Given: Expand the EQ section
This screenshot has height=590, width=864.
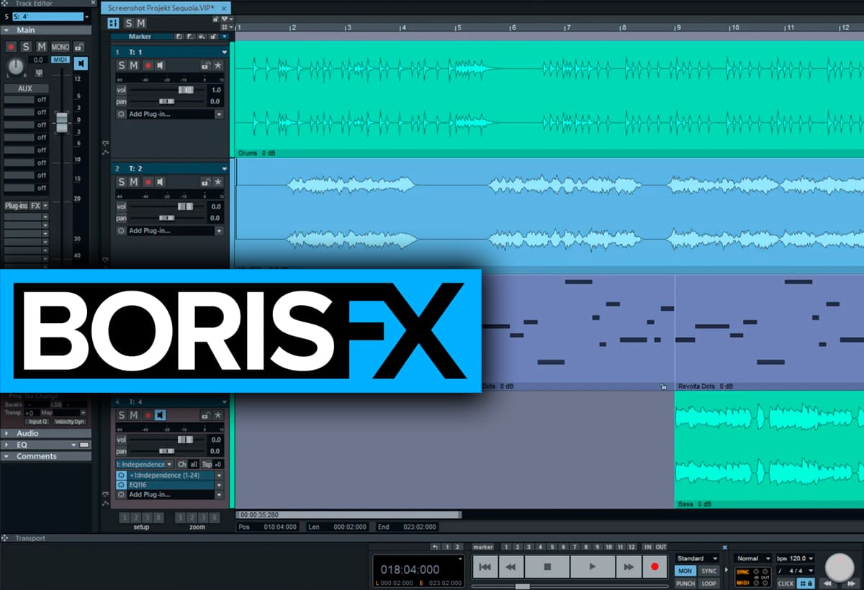Looking at the screenshot, I should 6,445.
